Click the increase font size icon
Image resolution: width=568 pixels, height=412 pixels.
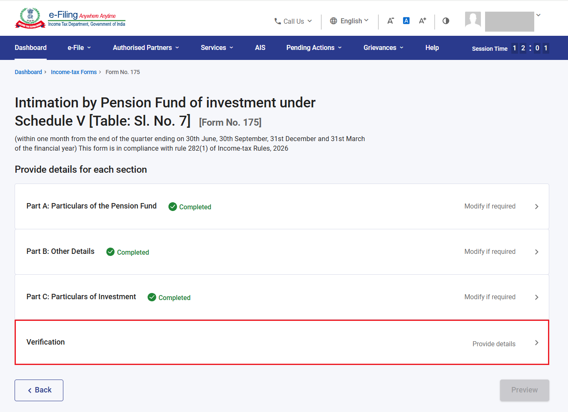point(423,21)
